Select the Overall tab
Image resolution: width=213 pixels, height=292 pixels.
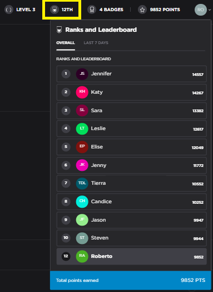point(66,43)
